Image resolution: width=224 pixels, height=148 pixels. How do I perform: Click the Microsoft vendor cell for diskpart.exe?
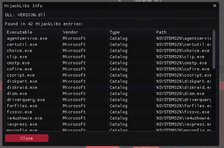pos(74,81)
